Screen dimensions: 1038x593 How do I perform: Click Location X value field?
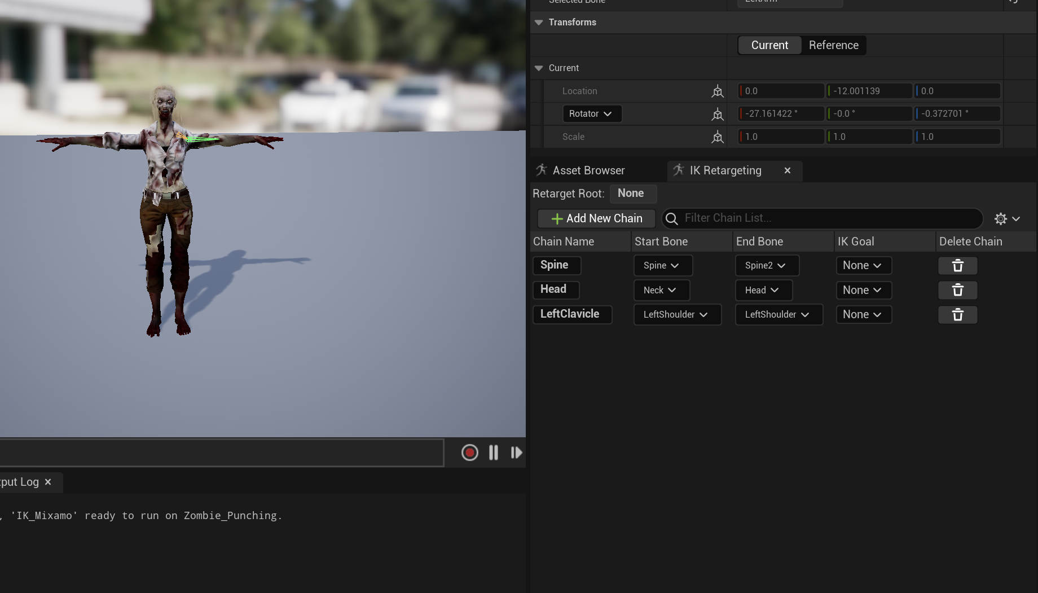[x=781, y=91]
